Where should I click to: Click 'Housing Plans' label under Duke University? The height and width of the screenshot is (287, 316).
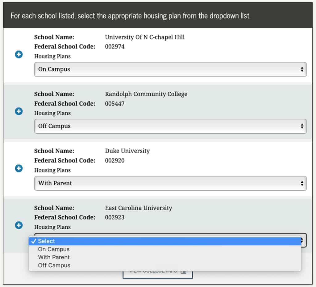point(52,170)
